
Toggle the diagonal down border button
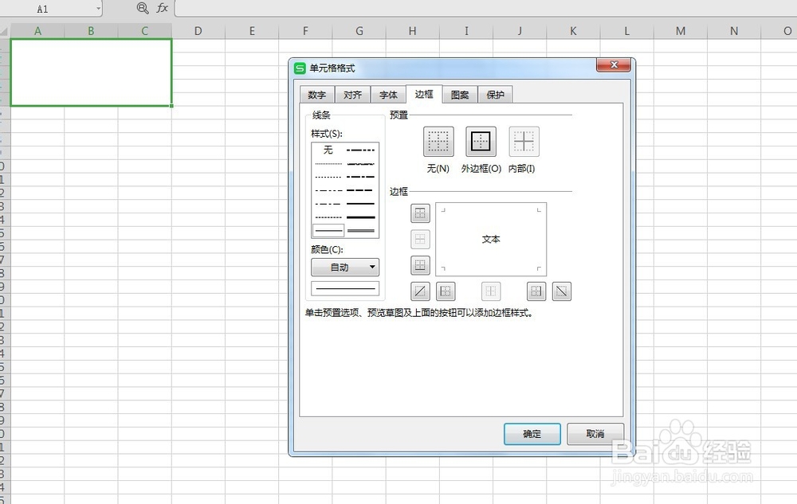coord(562,291)
